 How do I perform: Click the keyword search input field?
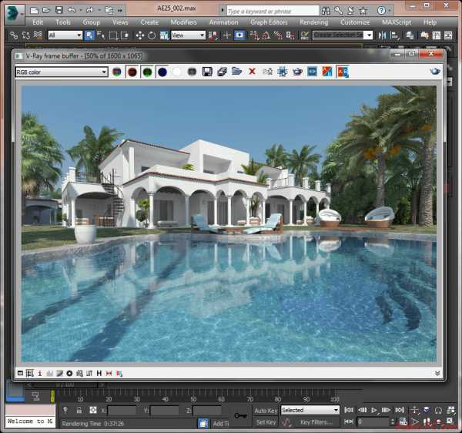(273, 12)
